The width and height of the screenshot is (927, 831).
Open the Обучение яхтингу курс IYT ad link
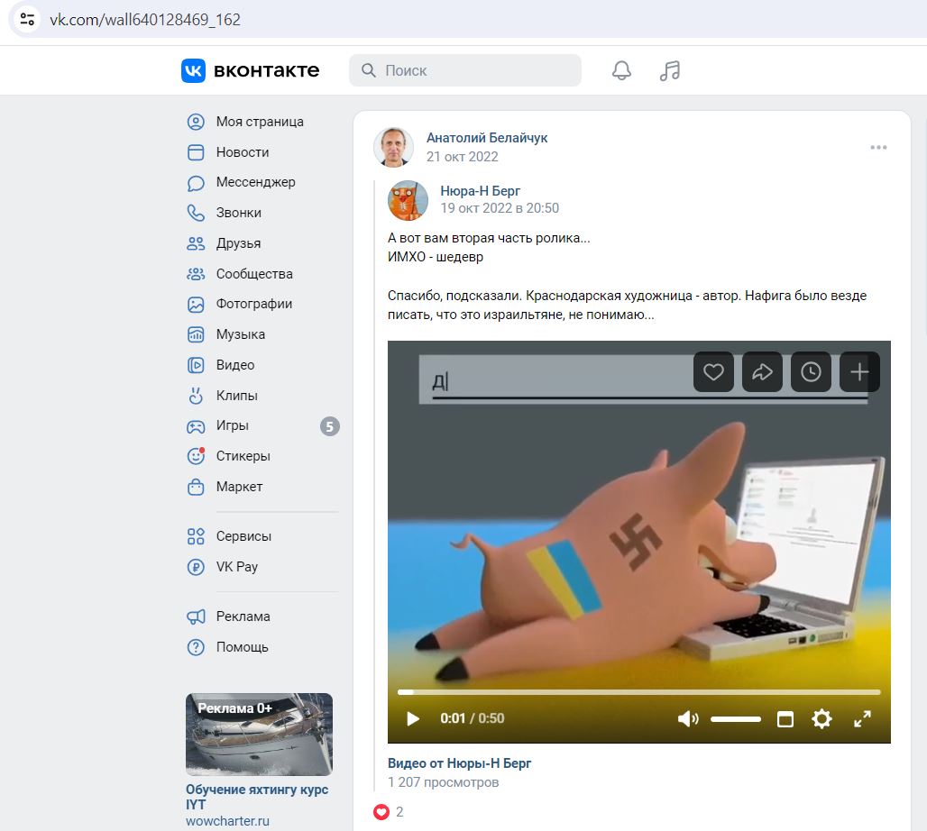(257, 797)
